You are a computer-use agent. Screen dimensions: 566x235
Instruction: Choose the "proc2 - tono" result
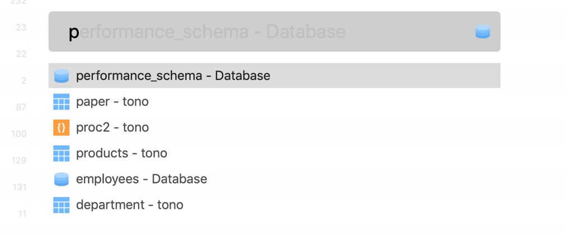112,128
